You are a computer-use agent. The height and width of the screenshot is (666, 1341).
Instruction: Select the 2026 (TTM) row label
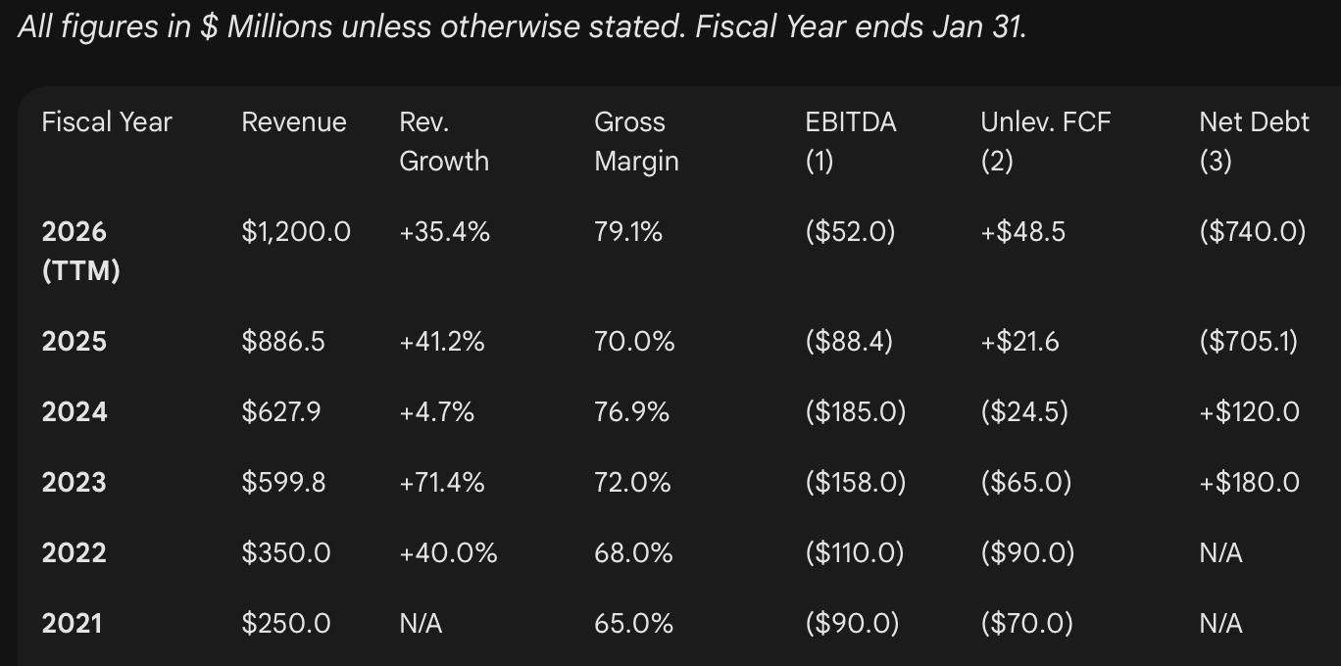tap(80, 251)
